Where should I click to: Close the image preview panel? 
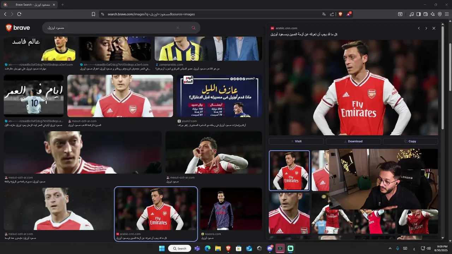coord(434,28)
